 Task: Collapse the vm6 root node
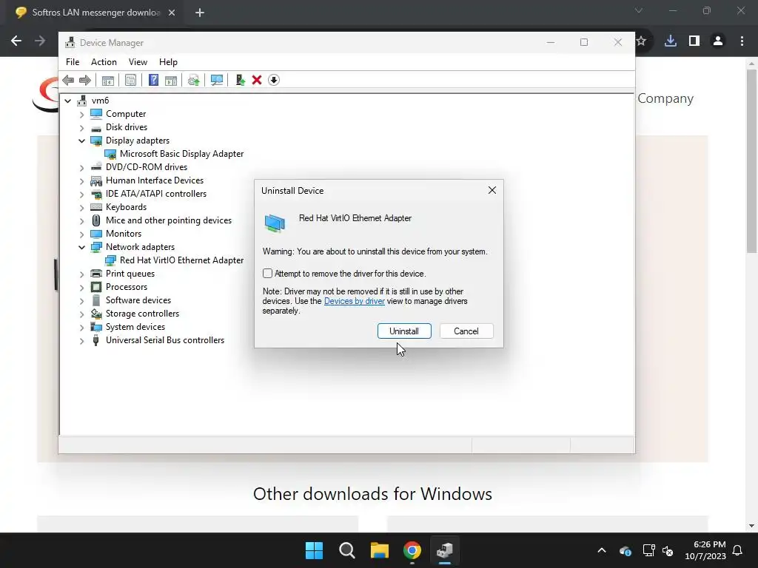[67, 101]
